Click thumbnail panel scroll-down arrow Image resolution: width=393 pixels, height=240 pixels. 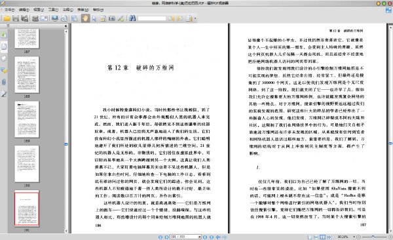(x=66, y=231)
